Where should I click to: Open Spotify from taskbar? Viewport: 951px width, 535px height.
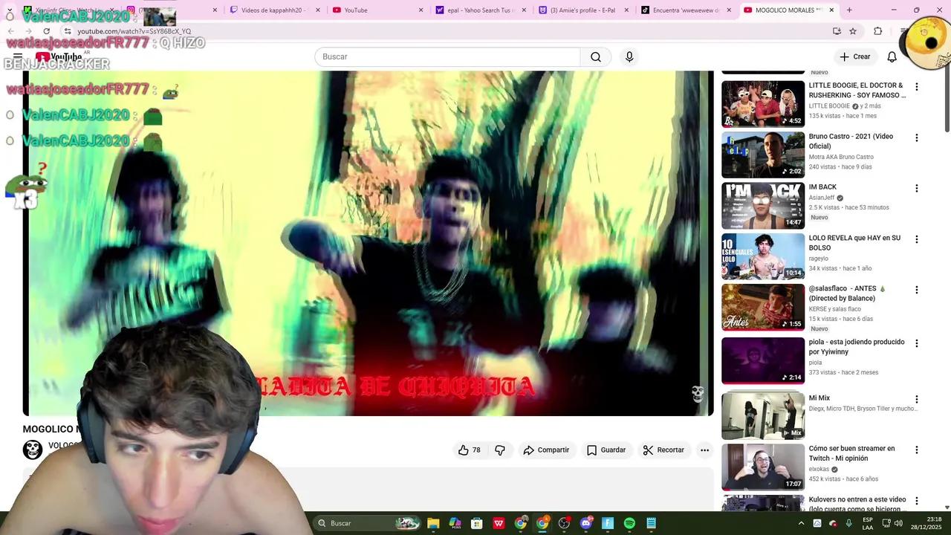pos(629,523)
